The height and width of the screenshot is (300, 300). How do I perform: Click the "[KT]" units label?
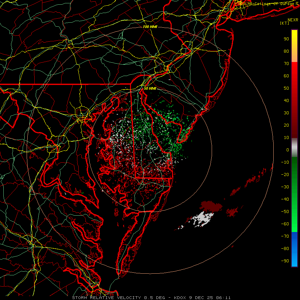click(x=284, y=23)
